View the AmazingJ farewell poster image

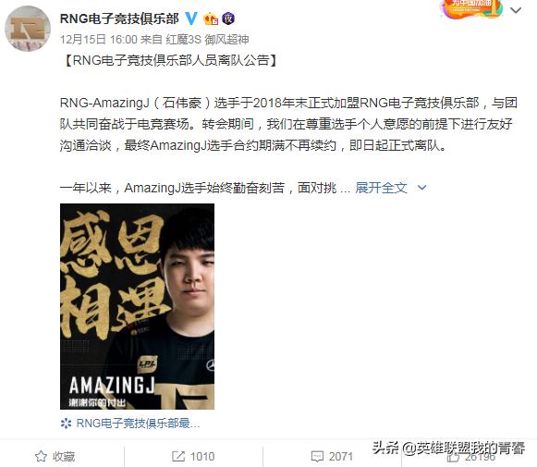[137, 306]
